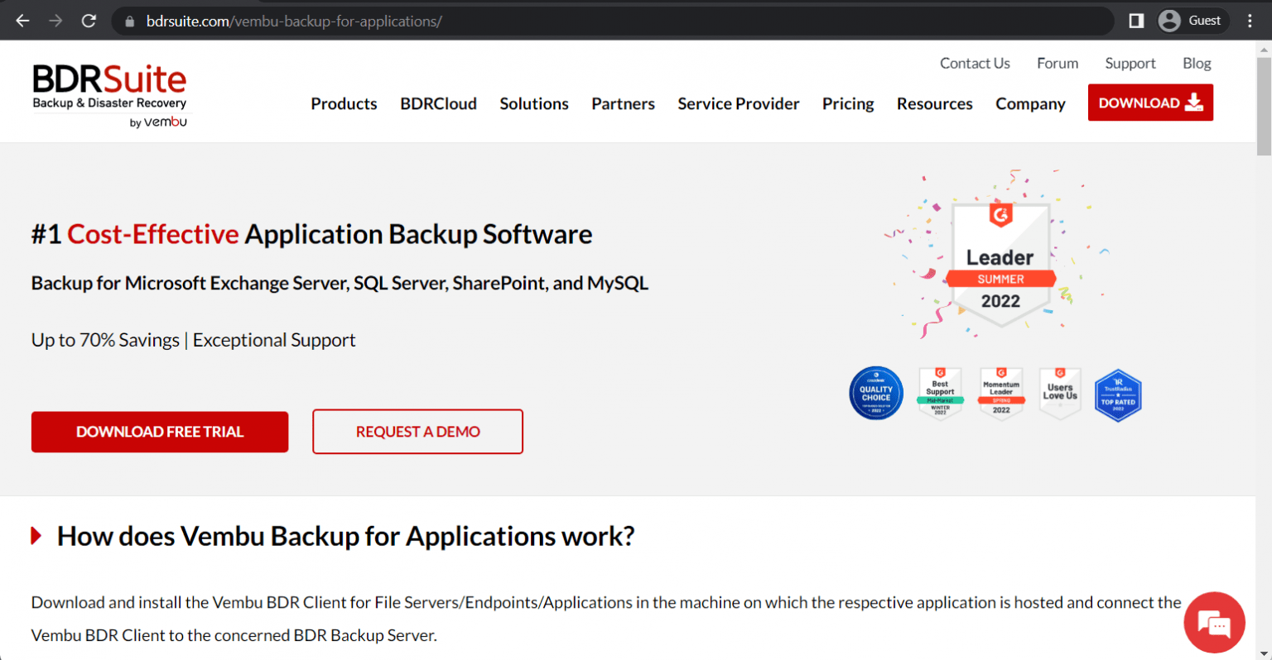Click the Guest profile avatar
The height and width of the screenshot is (660, 1272).
click(1169, 20)
